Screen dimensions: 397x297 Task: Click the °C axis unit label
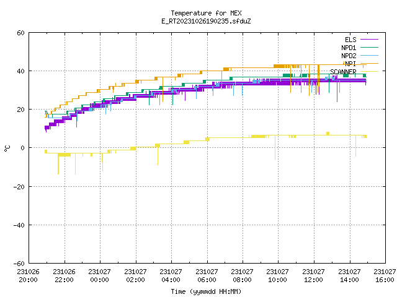click(7, 148)
